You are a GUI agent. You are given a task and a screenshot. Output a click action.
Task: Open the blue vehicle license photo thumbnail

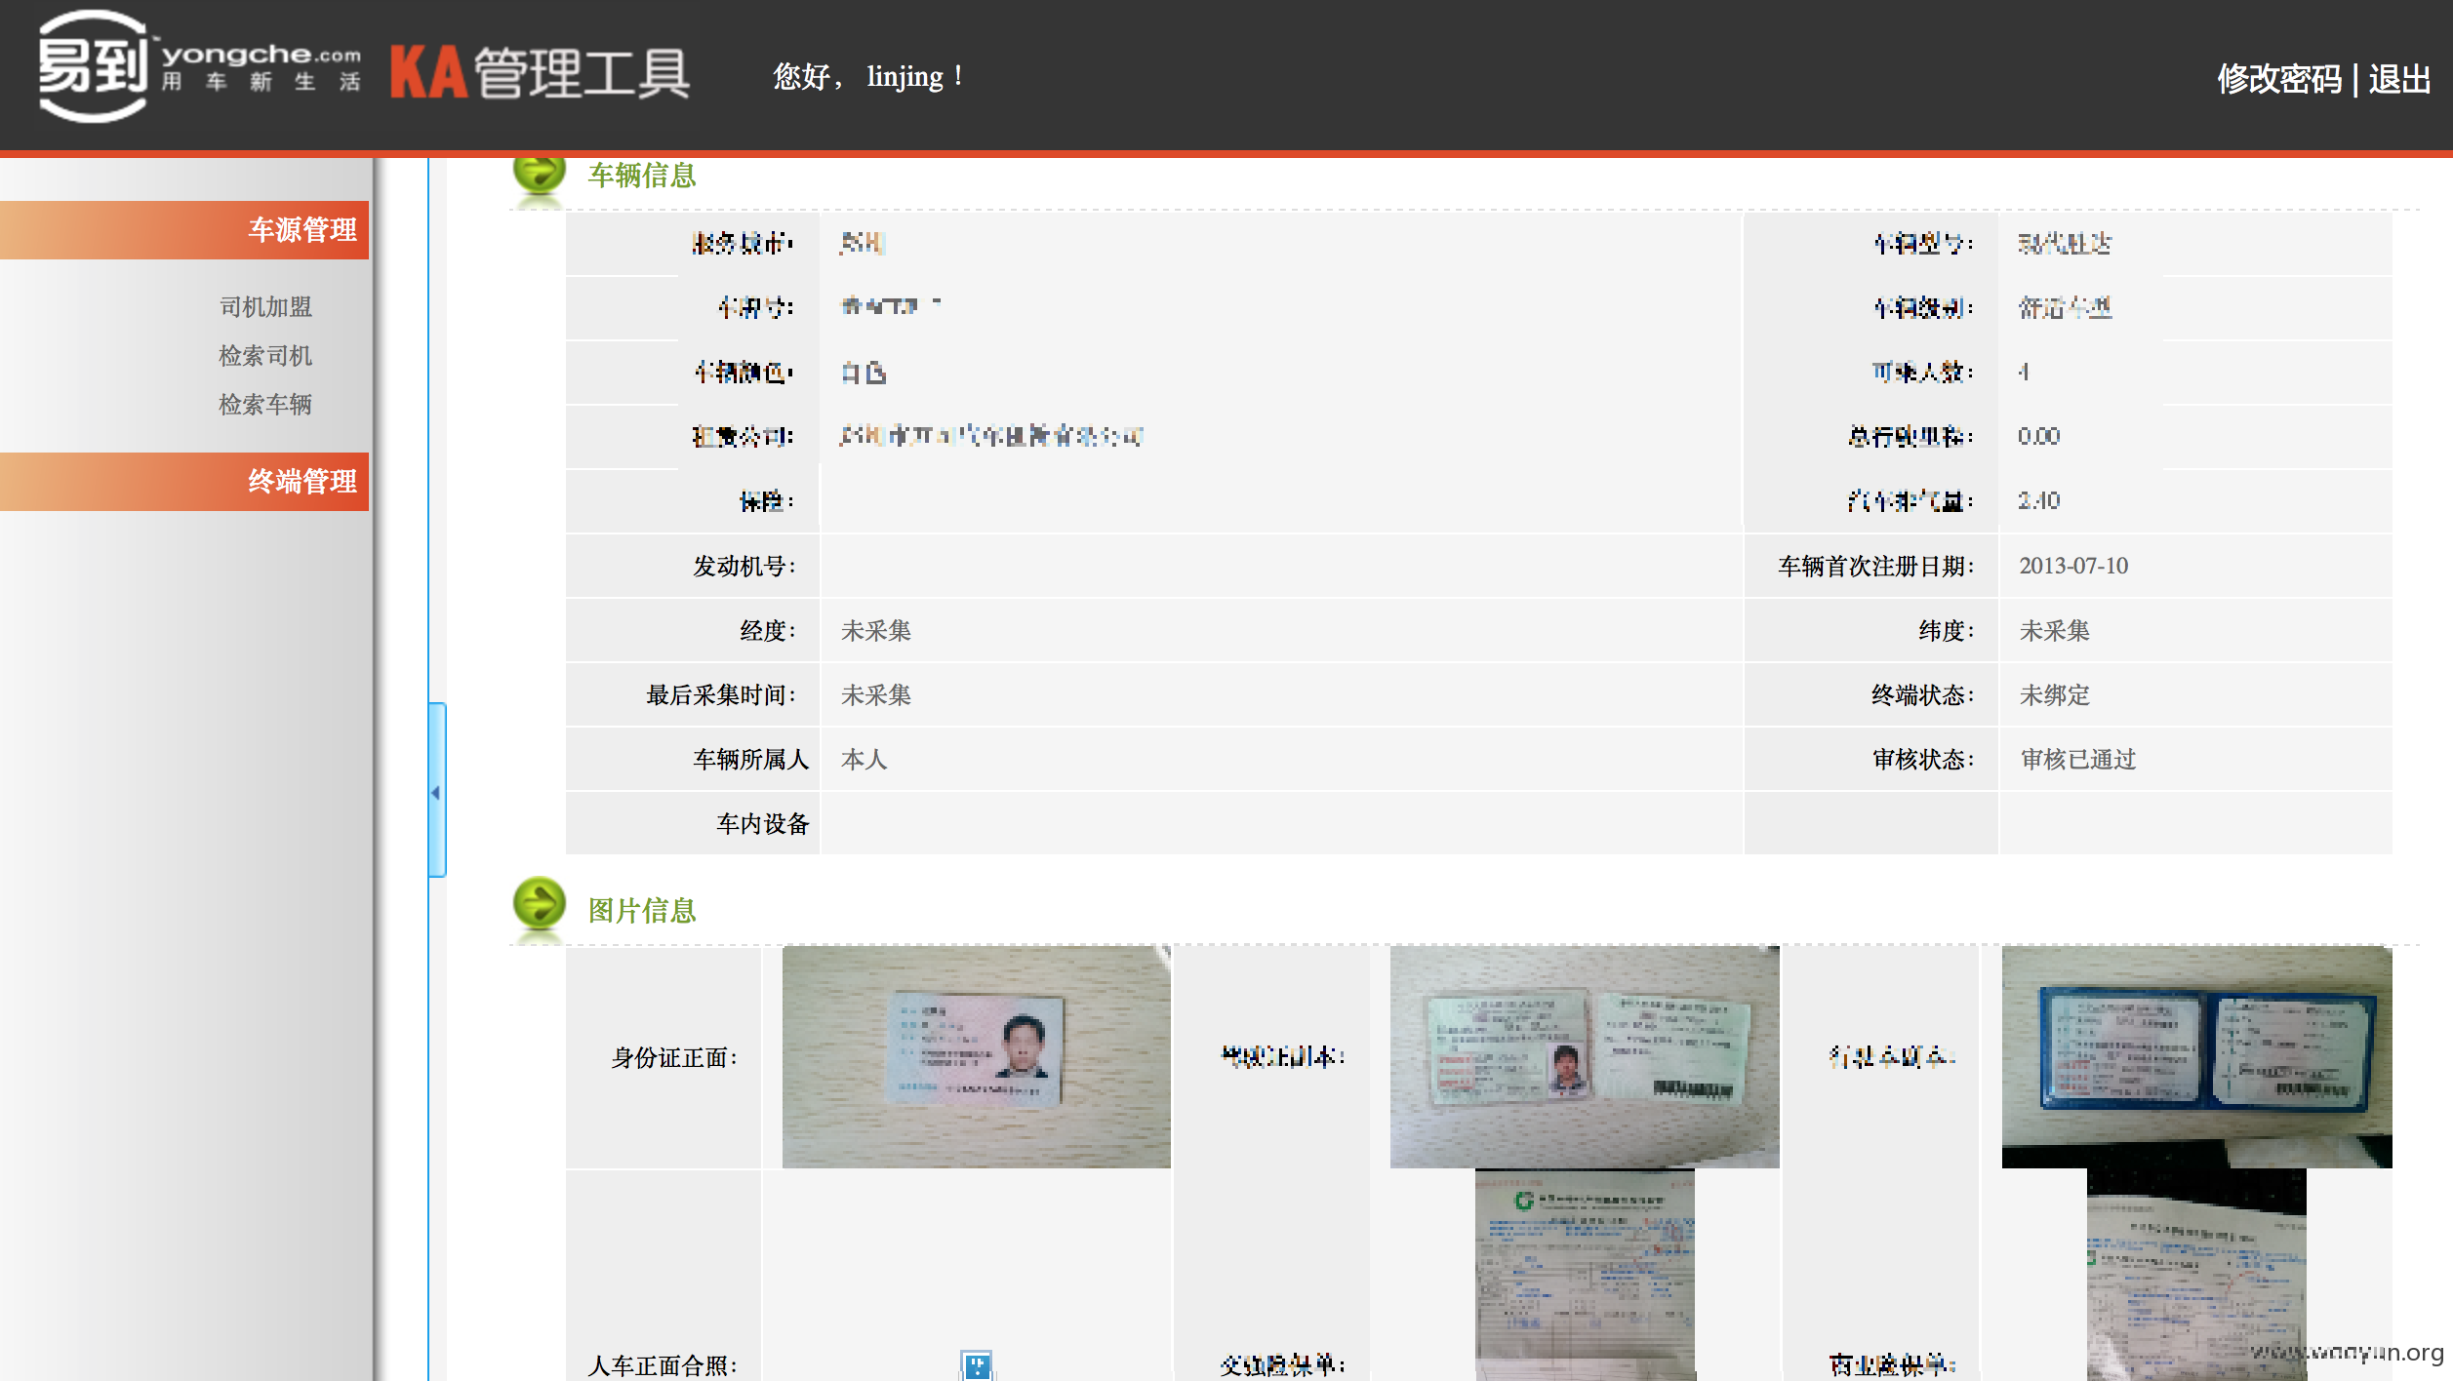[x=2196, y=1056]
